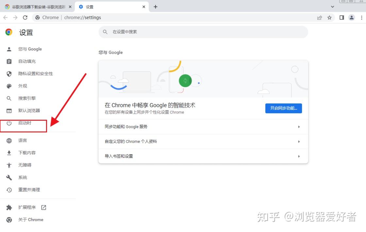The height and width of the screenshot is (232, 366).
Task: Reload the settings page
Action: [x=25, y=18]
